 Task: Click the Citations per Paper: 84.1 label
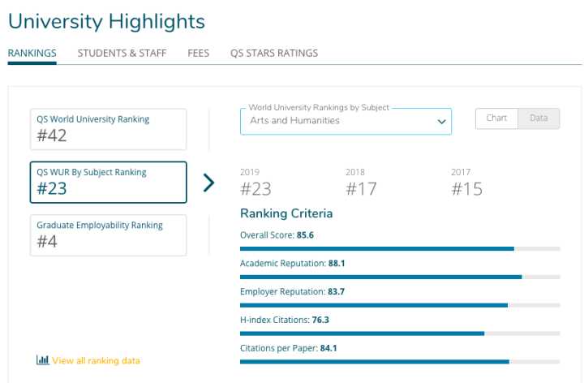point(289,348)
